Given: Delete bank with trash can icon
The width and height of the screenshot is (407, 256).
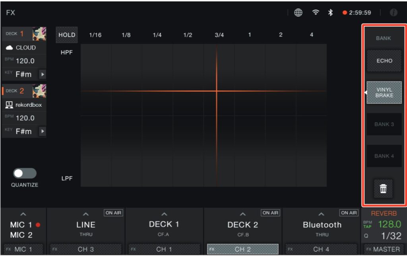Looking at the screenshot, I should [383, 189].
